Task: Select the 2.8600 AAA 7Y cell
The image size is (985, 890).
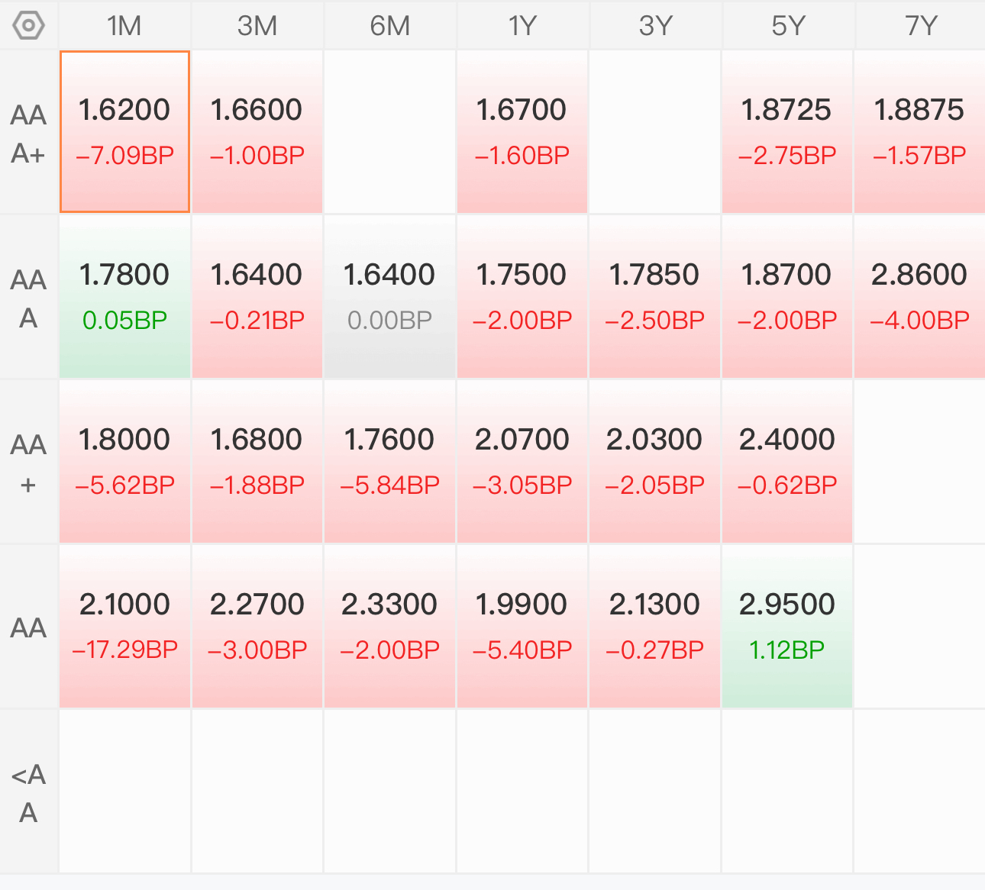Action: 920,297
